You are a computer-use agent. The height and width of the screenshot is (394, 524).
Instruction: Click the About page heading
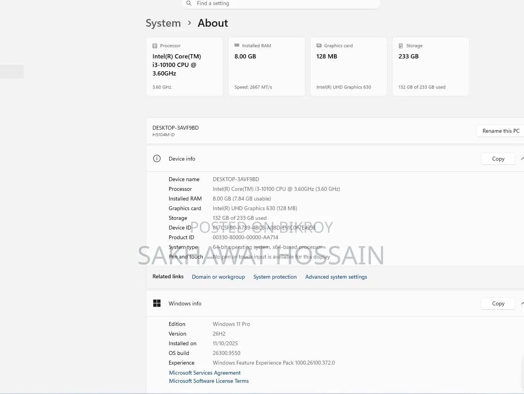coord(213,23)
